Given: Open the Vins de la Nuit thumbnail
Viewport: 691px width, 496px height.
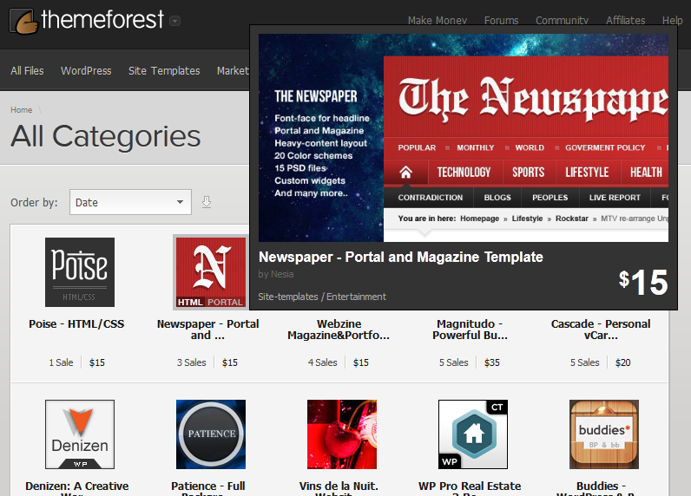Looking at the screenshot, I should (342, 434).
